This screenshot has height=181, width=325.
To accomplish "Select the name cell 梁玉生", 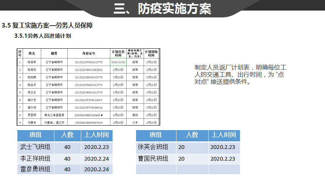I will click(x=32, y=92).
